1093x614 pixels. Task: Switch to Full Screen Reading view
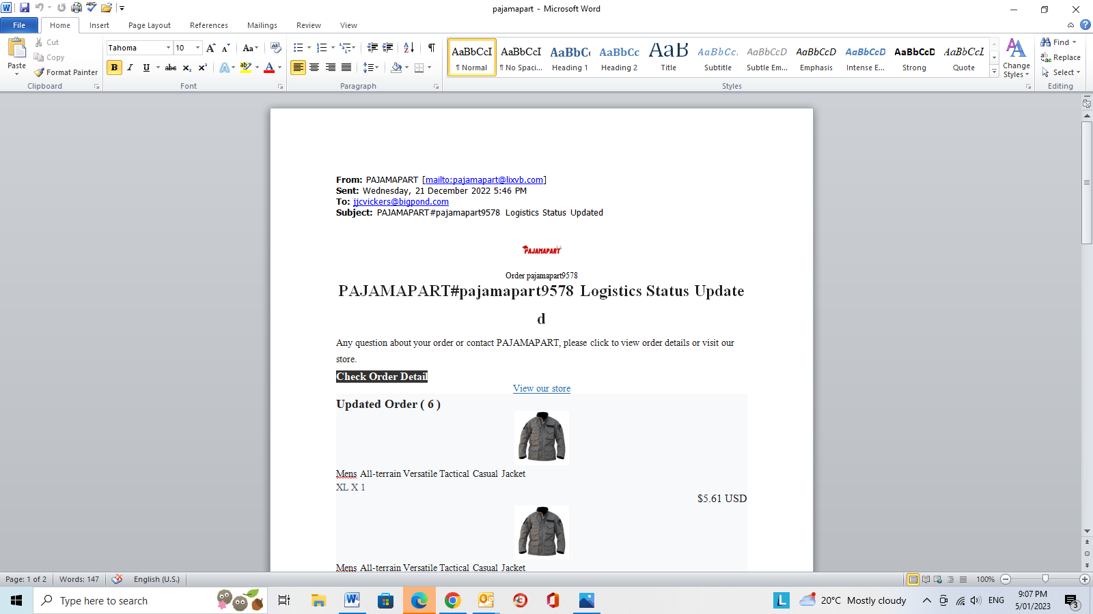coord(926,579)
